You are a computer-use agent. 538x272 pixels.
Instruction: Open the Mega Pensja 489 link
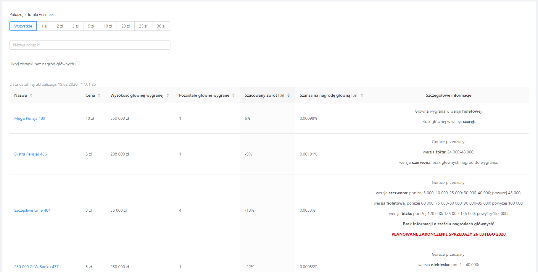click(30, 118)
